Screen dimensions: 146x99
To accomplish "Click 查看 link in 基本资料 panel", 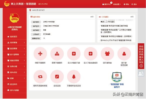I will point(92,17).
